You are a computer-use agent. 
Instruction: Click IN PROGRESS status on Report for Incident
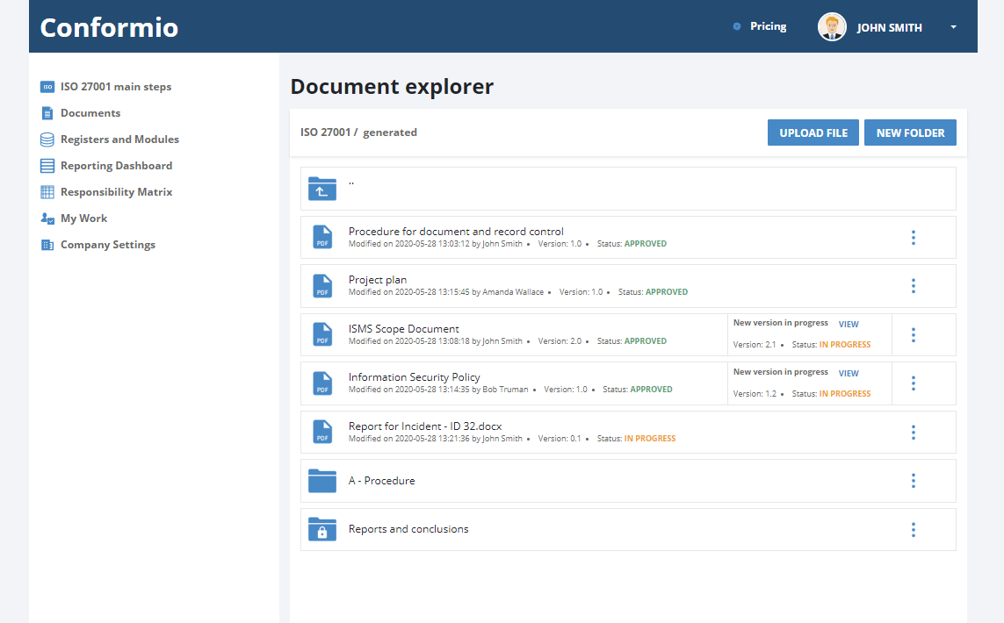[x=650, y=438]
